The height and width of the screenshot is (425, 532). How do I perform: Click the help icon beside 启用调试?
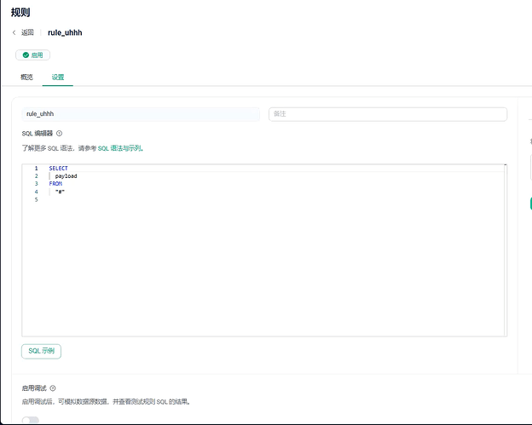tap(53, 388)
